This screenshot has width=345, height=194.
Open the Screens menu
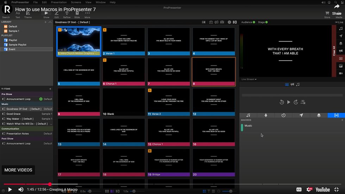point(76,2)
